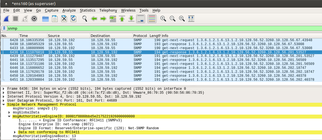Open a capture file folder icon
Viewport: 322px width, 140px height.
point(45,19)
